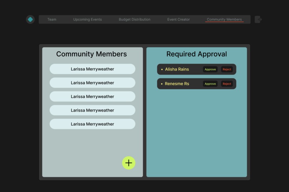Go to Budget Distribution tab
The width and height of the screenshot is (289, 192).
[x=134, y=19]
